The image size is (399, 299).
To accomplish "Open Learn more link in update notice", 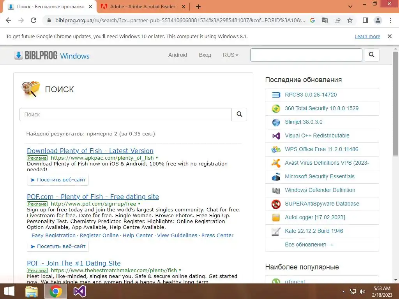I will tap(367, 36).
